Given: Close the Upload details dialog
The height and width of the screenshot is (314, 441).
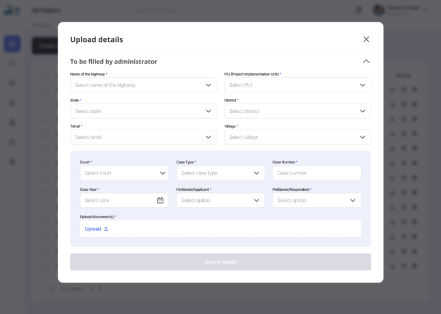Looking at the screenshot, I should coord(366,40).
